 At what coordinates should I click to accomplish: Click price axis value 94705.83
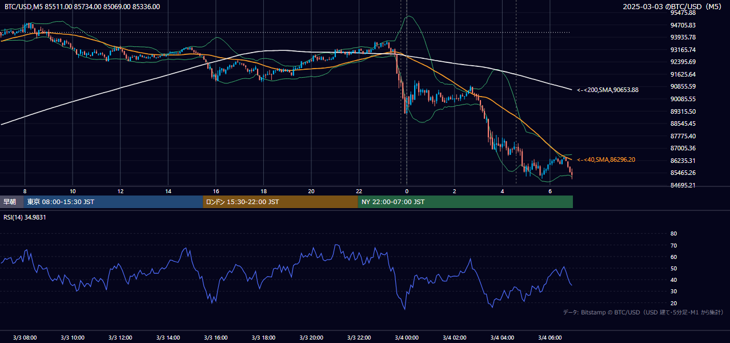click(683, 25)
